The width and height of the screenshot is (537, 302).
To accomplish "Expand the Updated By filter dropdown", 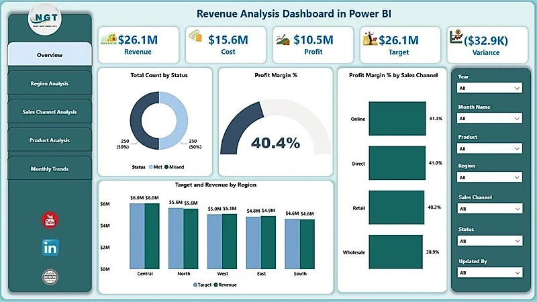I will (x=490, y=272).
